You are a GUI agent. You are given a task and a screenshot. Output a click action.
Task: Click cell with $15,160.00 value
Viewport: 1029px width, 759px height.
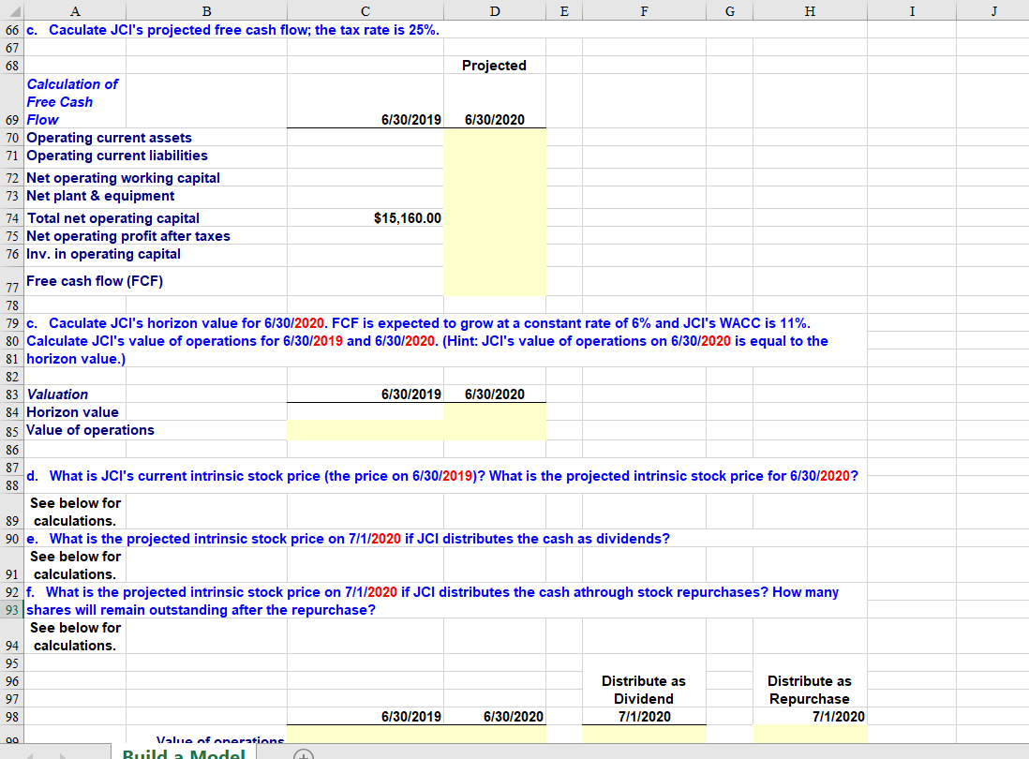point(365,218)
